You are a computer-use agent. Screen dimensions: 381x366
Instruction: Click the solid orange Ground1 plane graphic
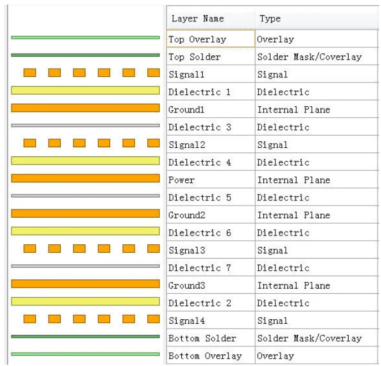[x=85, y=108]
